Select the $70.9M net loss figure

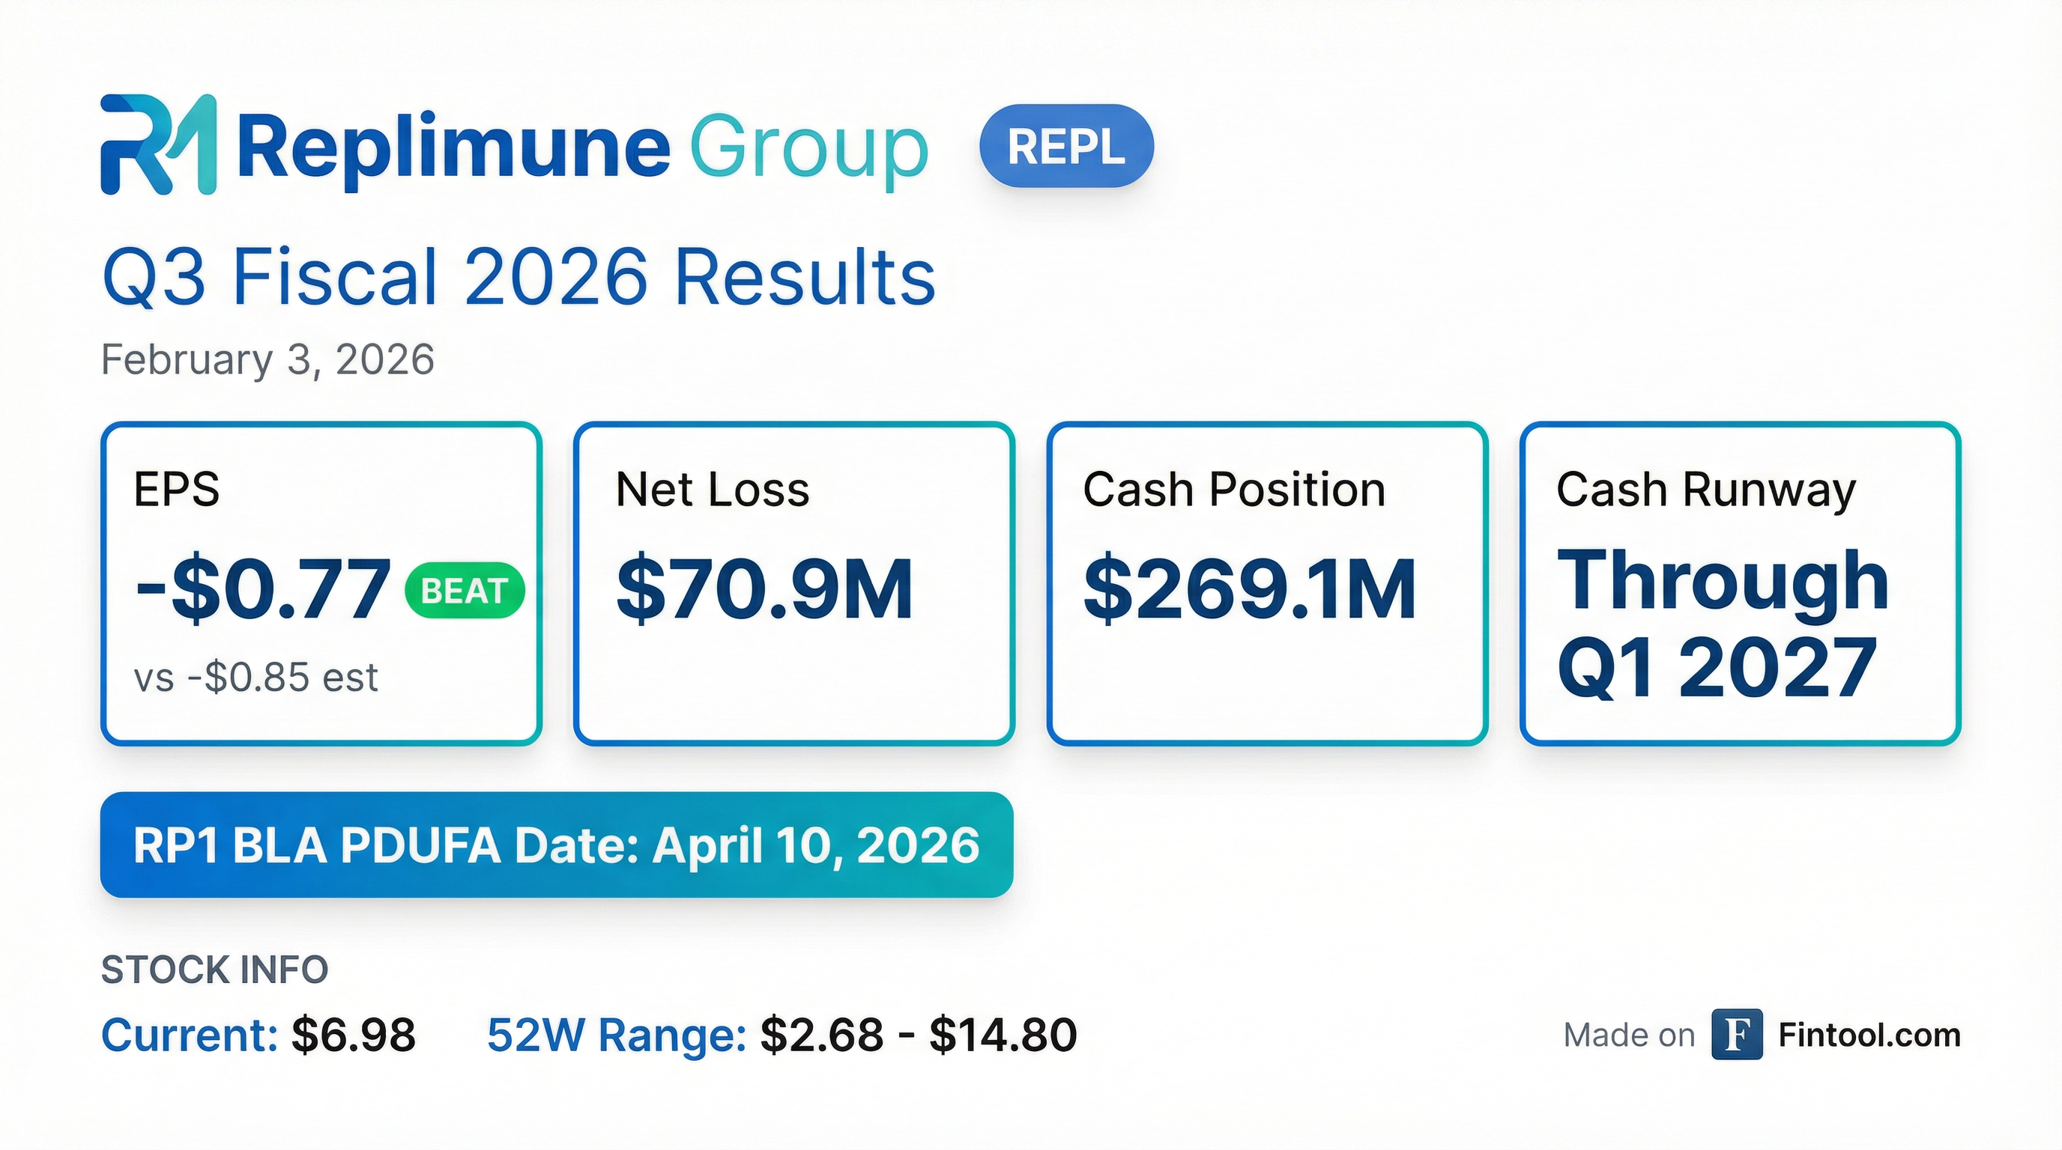(x=764, y=589)
